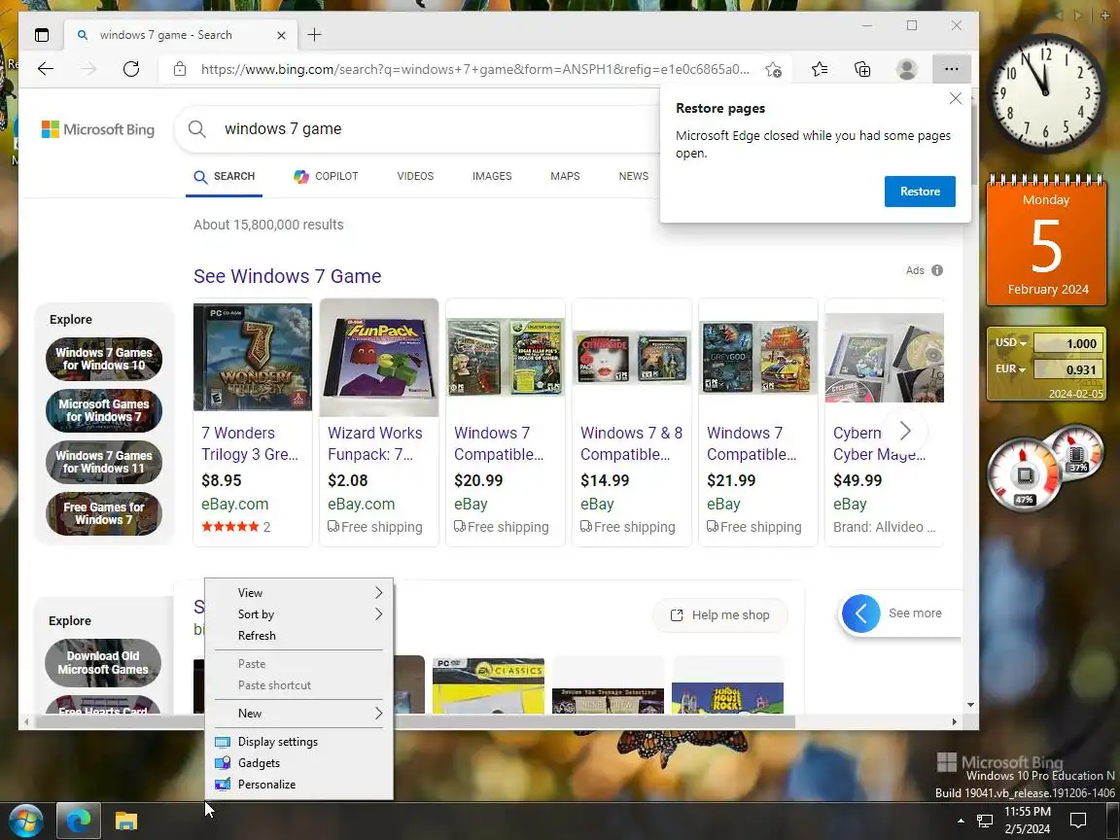The image size is (1120, 840).
Task: Switch to the MAPS tab
Action: [565, 176]
